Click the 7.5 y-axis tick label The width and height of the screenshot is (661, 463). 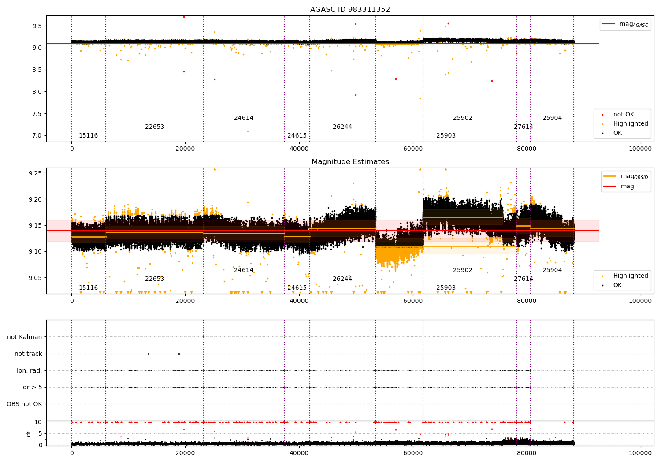pyautogui.click(x=37, y=114)
